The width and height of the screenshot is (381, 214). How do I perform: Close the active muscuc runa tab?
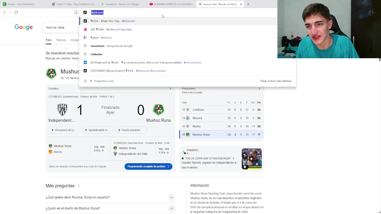[241, 4]
